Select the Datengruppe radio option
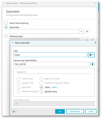The image size is (102, 119). pos(6,36)
